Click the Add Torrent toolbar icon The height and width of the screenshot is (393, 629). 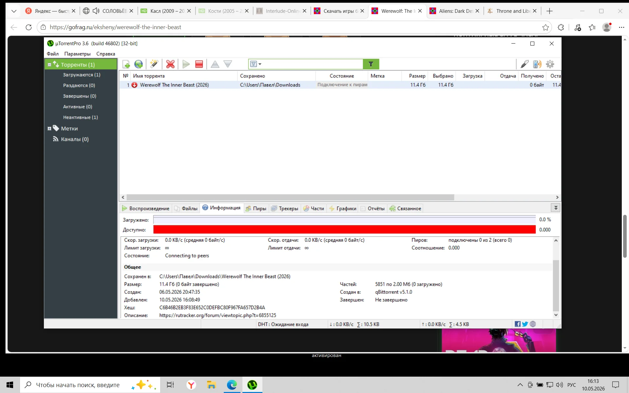[126, 64]
